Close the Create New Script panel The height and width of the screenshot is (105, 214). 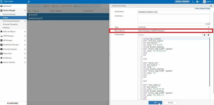tap(211, 6)
